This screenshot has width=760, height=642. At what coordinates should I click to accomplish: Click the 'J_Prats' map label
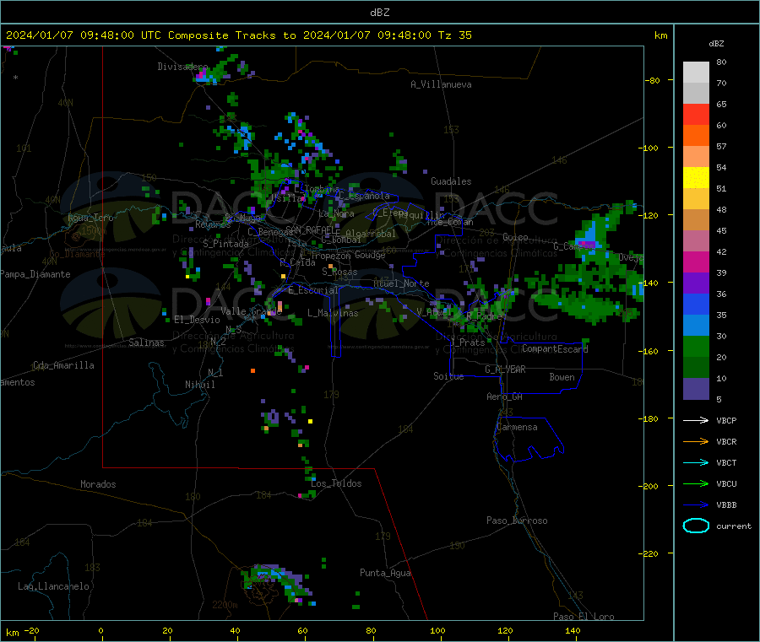467,343
